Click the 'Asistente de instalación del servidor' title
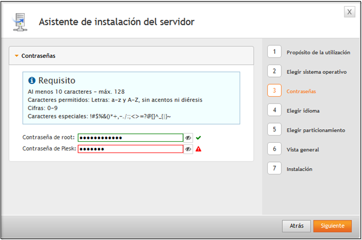 click(116, 22)
